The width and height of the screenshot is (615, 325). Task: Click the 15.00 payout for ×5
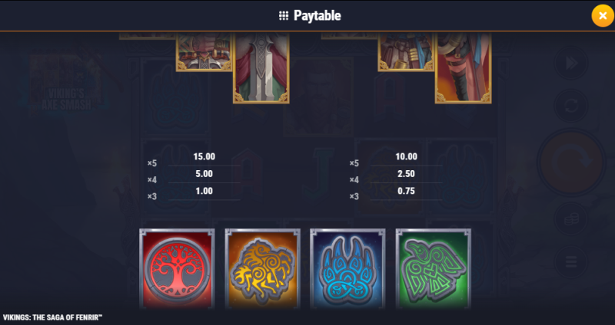[x=204, y=157]
